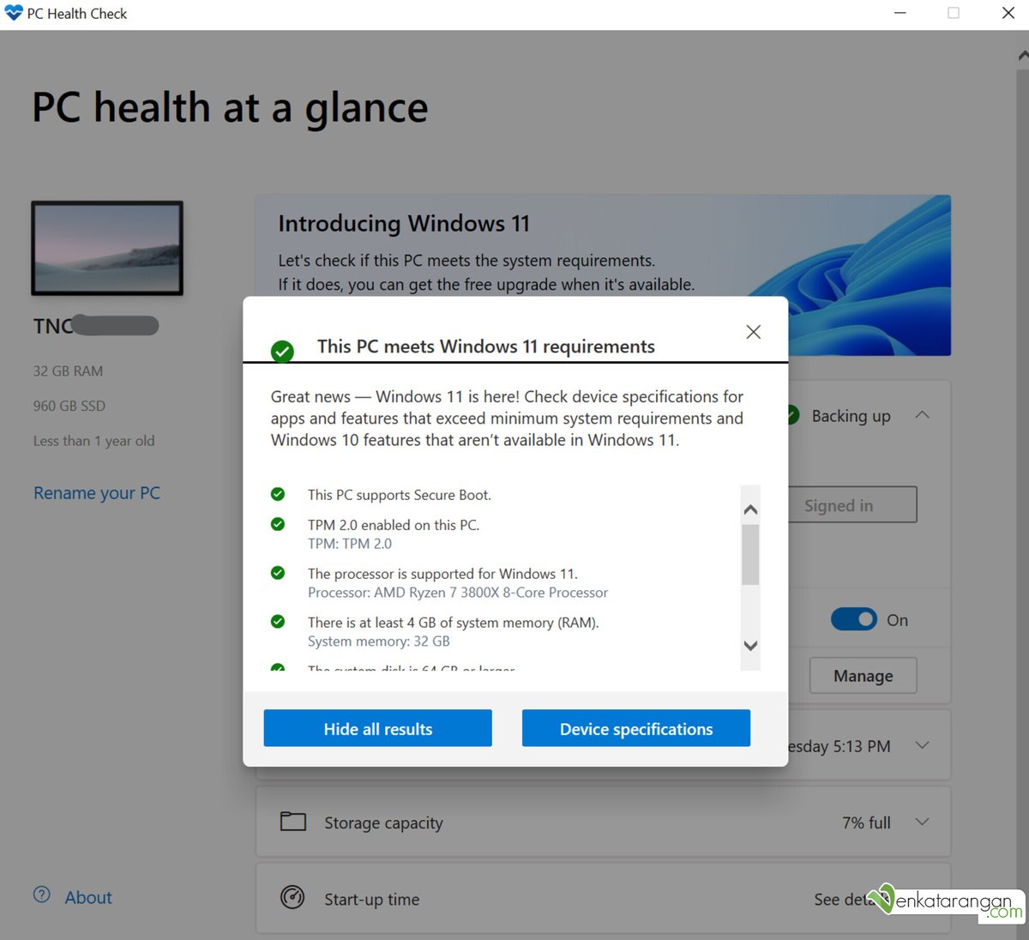Open the About link
The image size is (1029, 940).
(x=88, y=897)
